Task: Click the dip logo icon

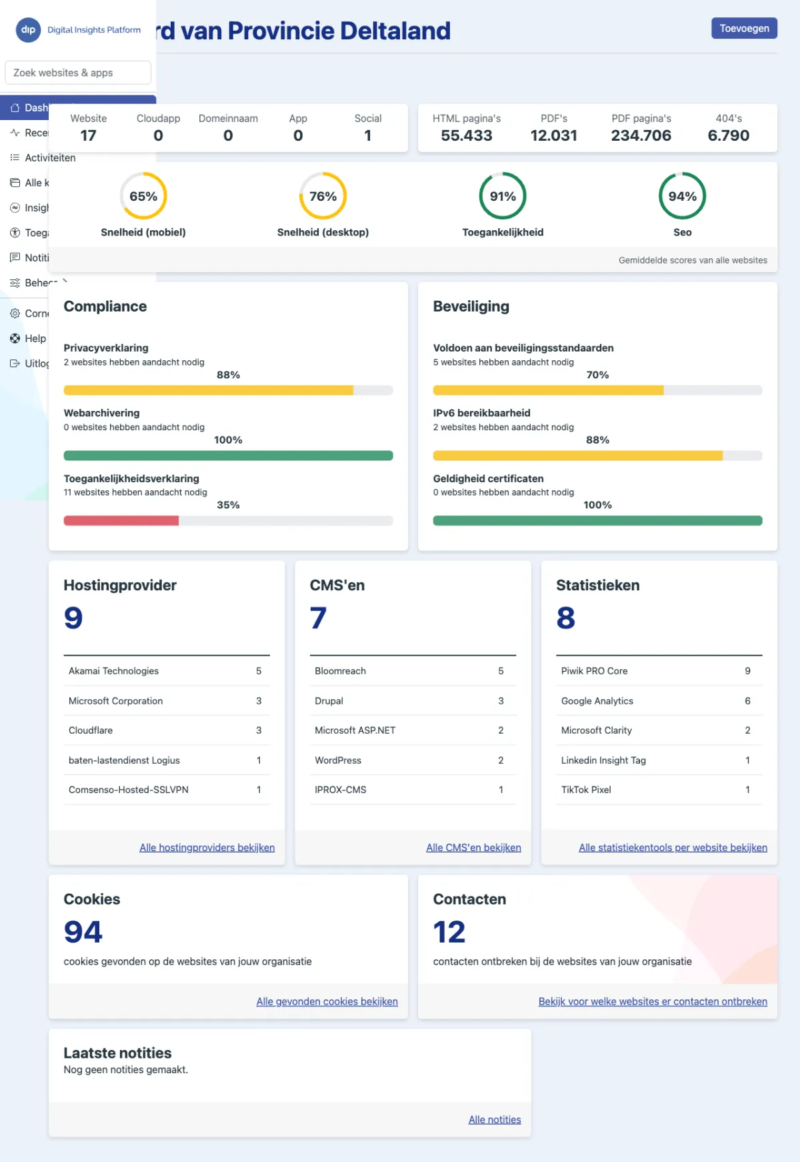Action: point(28,30)
